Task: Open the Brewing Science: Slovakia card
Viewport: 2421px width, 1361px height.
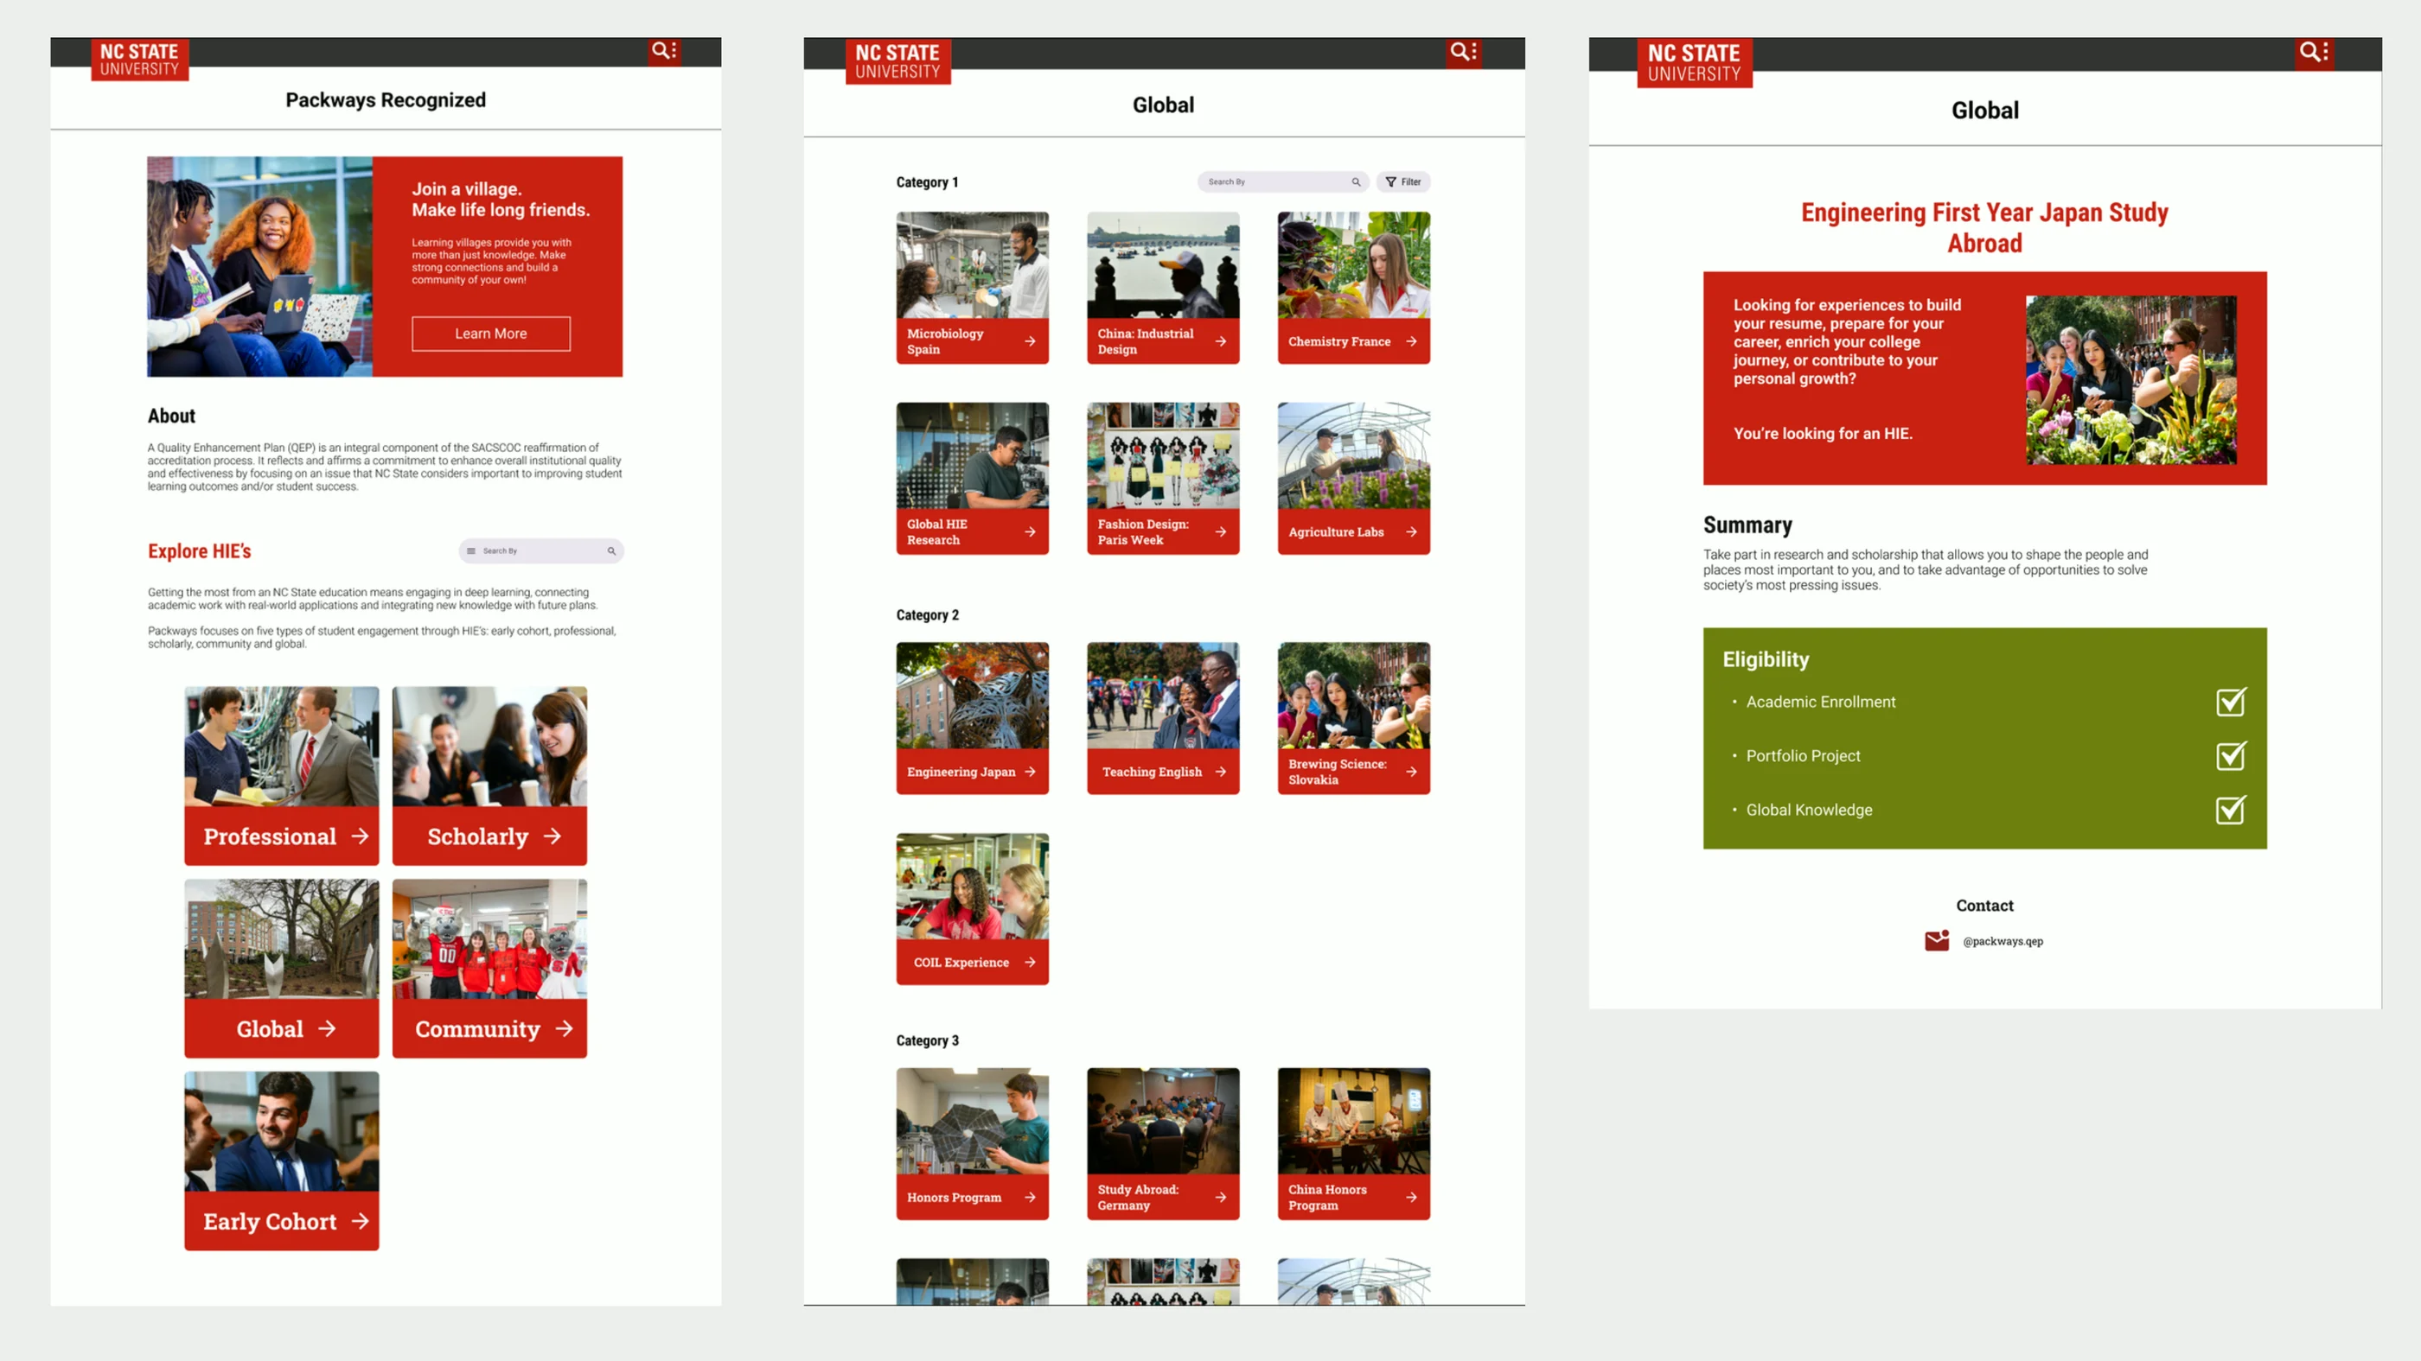Action: 1353,719
